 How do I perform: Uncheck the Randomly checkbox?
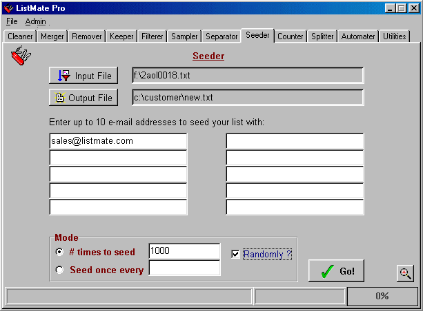click(x=236, y=255)
